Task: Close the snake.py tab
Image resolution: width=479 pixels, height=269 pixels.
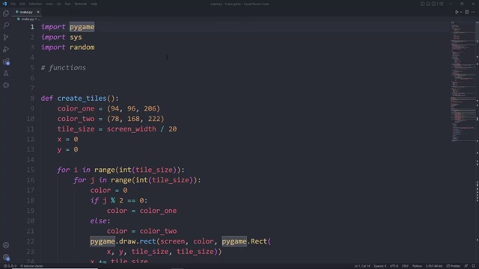Action: tap(38, 12)
